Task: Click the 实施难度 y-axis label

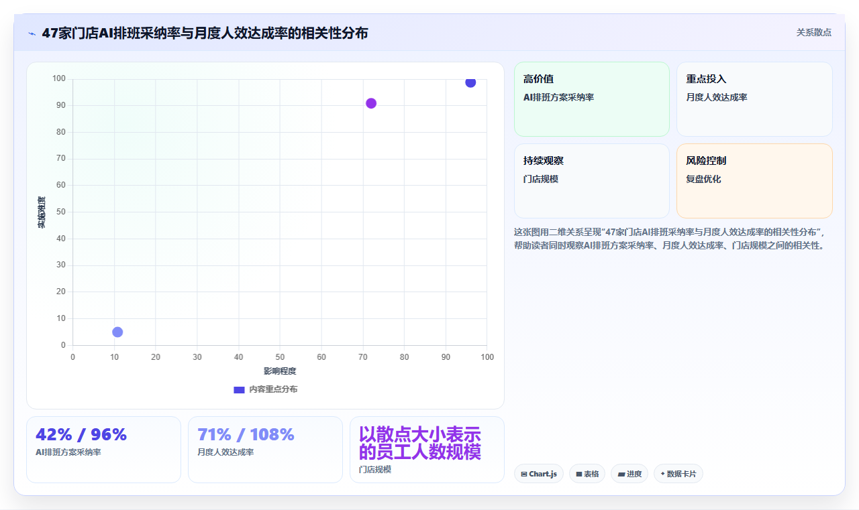Action: pyautogui.click(x=42, y=212)
